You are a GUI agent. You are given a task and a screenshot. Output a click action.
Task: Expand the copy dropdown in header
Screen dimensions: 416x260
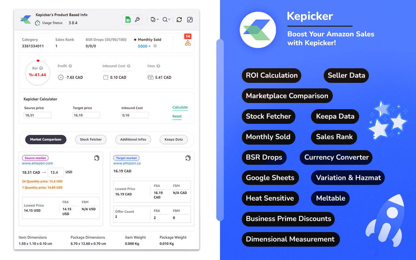tap(154, 20)
